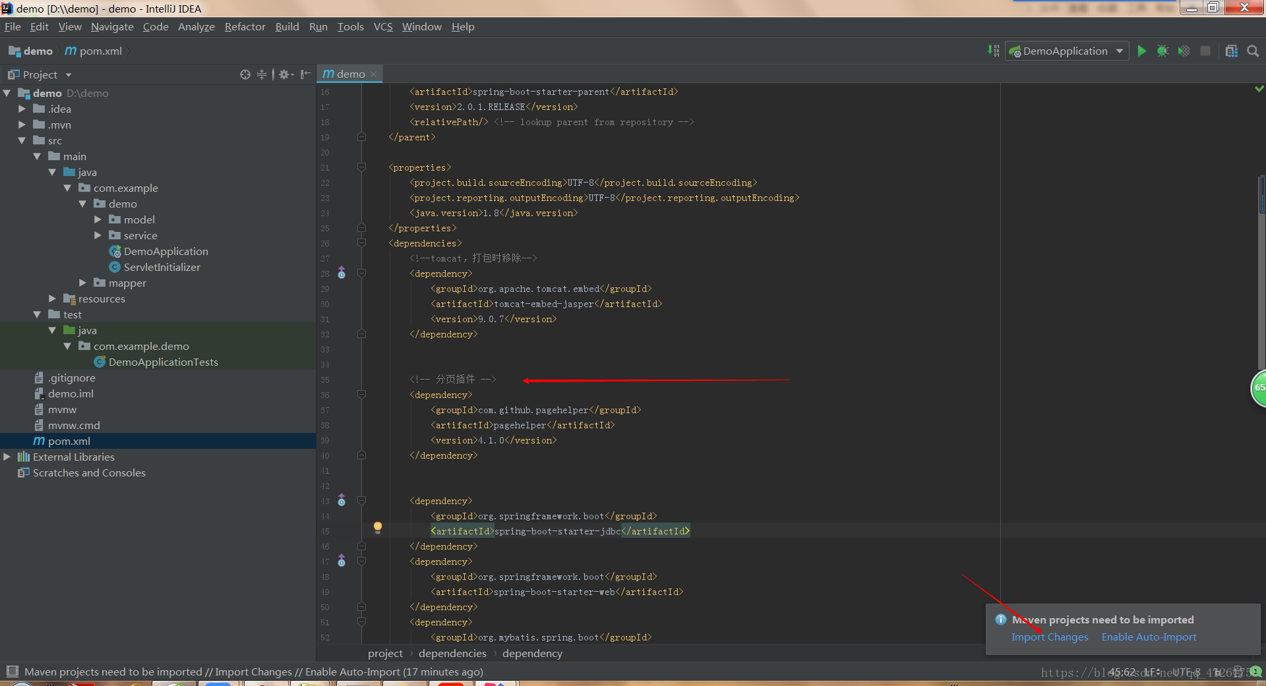Click the Maven import status bar message
Screen dimensions: 1266x686
(254, 672)
